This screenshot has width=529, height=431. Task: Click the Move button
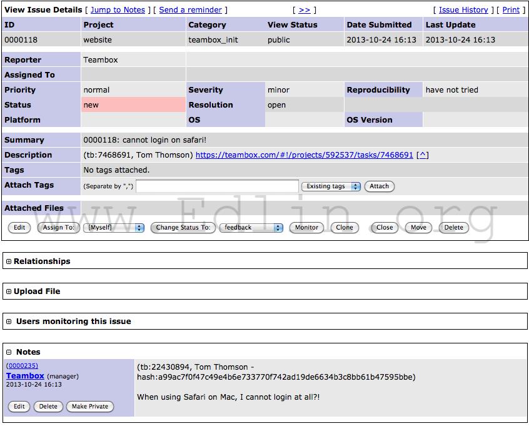(418, 228)
